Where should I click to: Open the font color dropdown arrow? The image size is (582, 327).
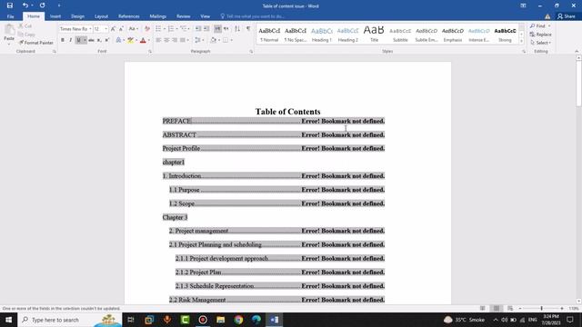coord(149,40)
